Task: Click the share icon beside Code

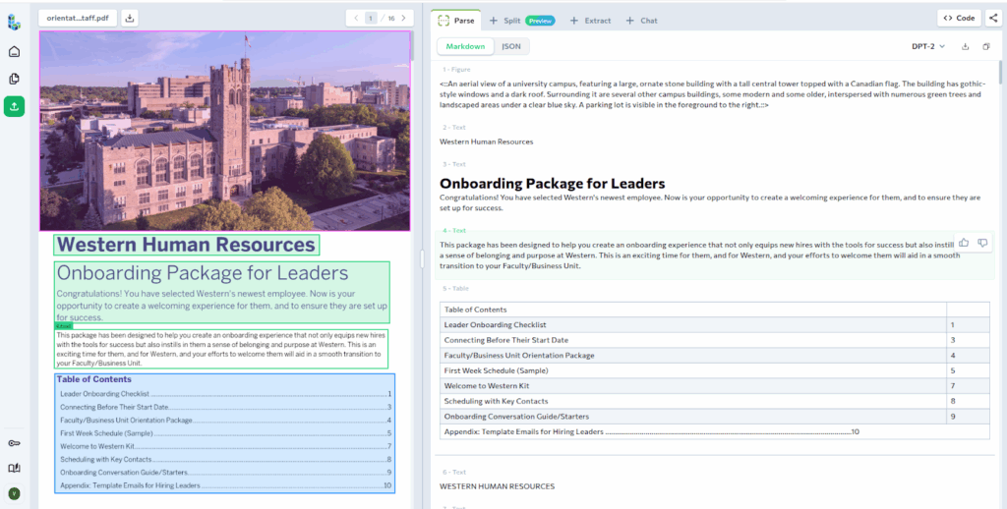Action: [x=994, y=18]
